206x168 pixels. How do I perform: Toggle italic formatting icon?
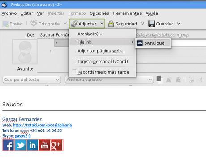click(201, 80)
